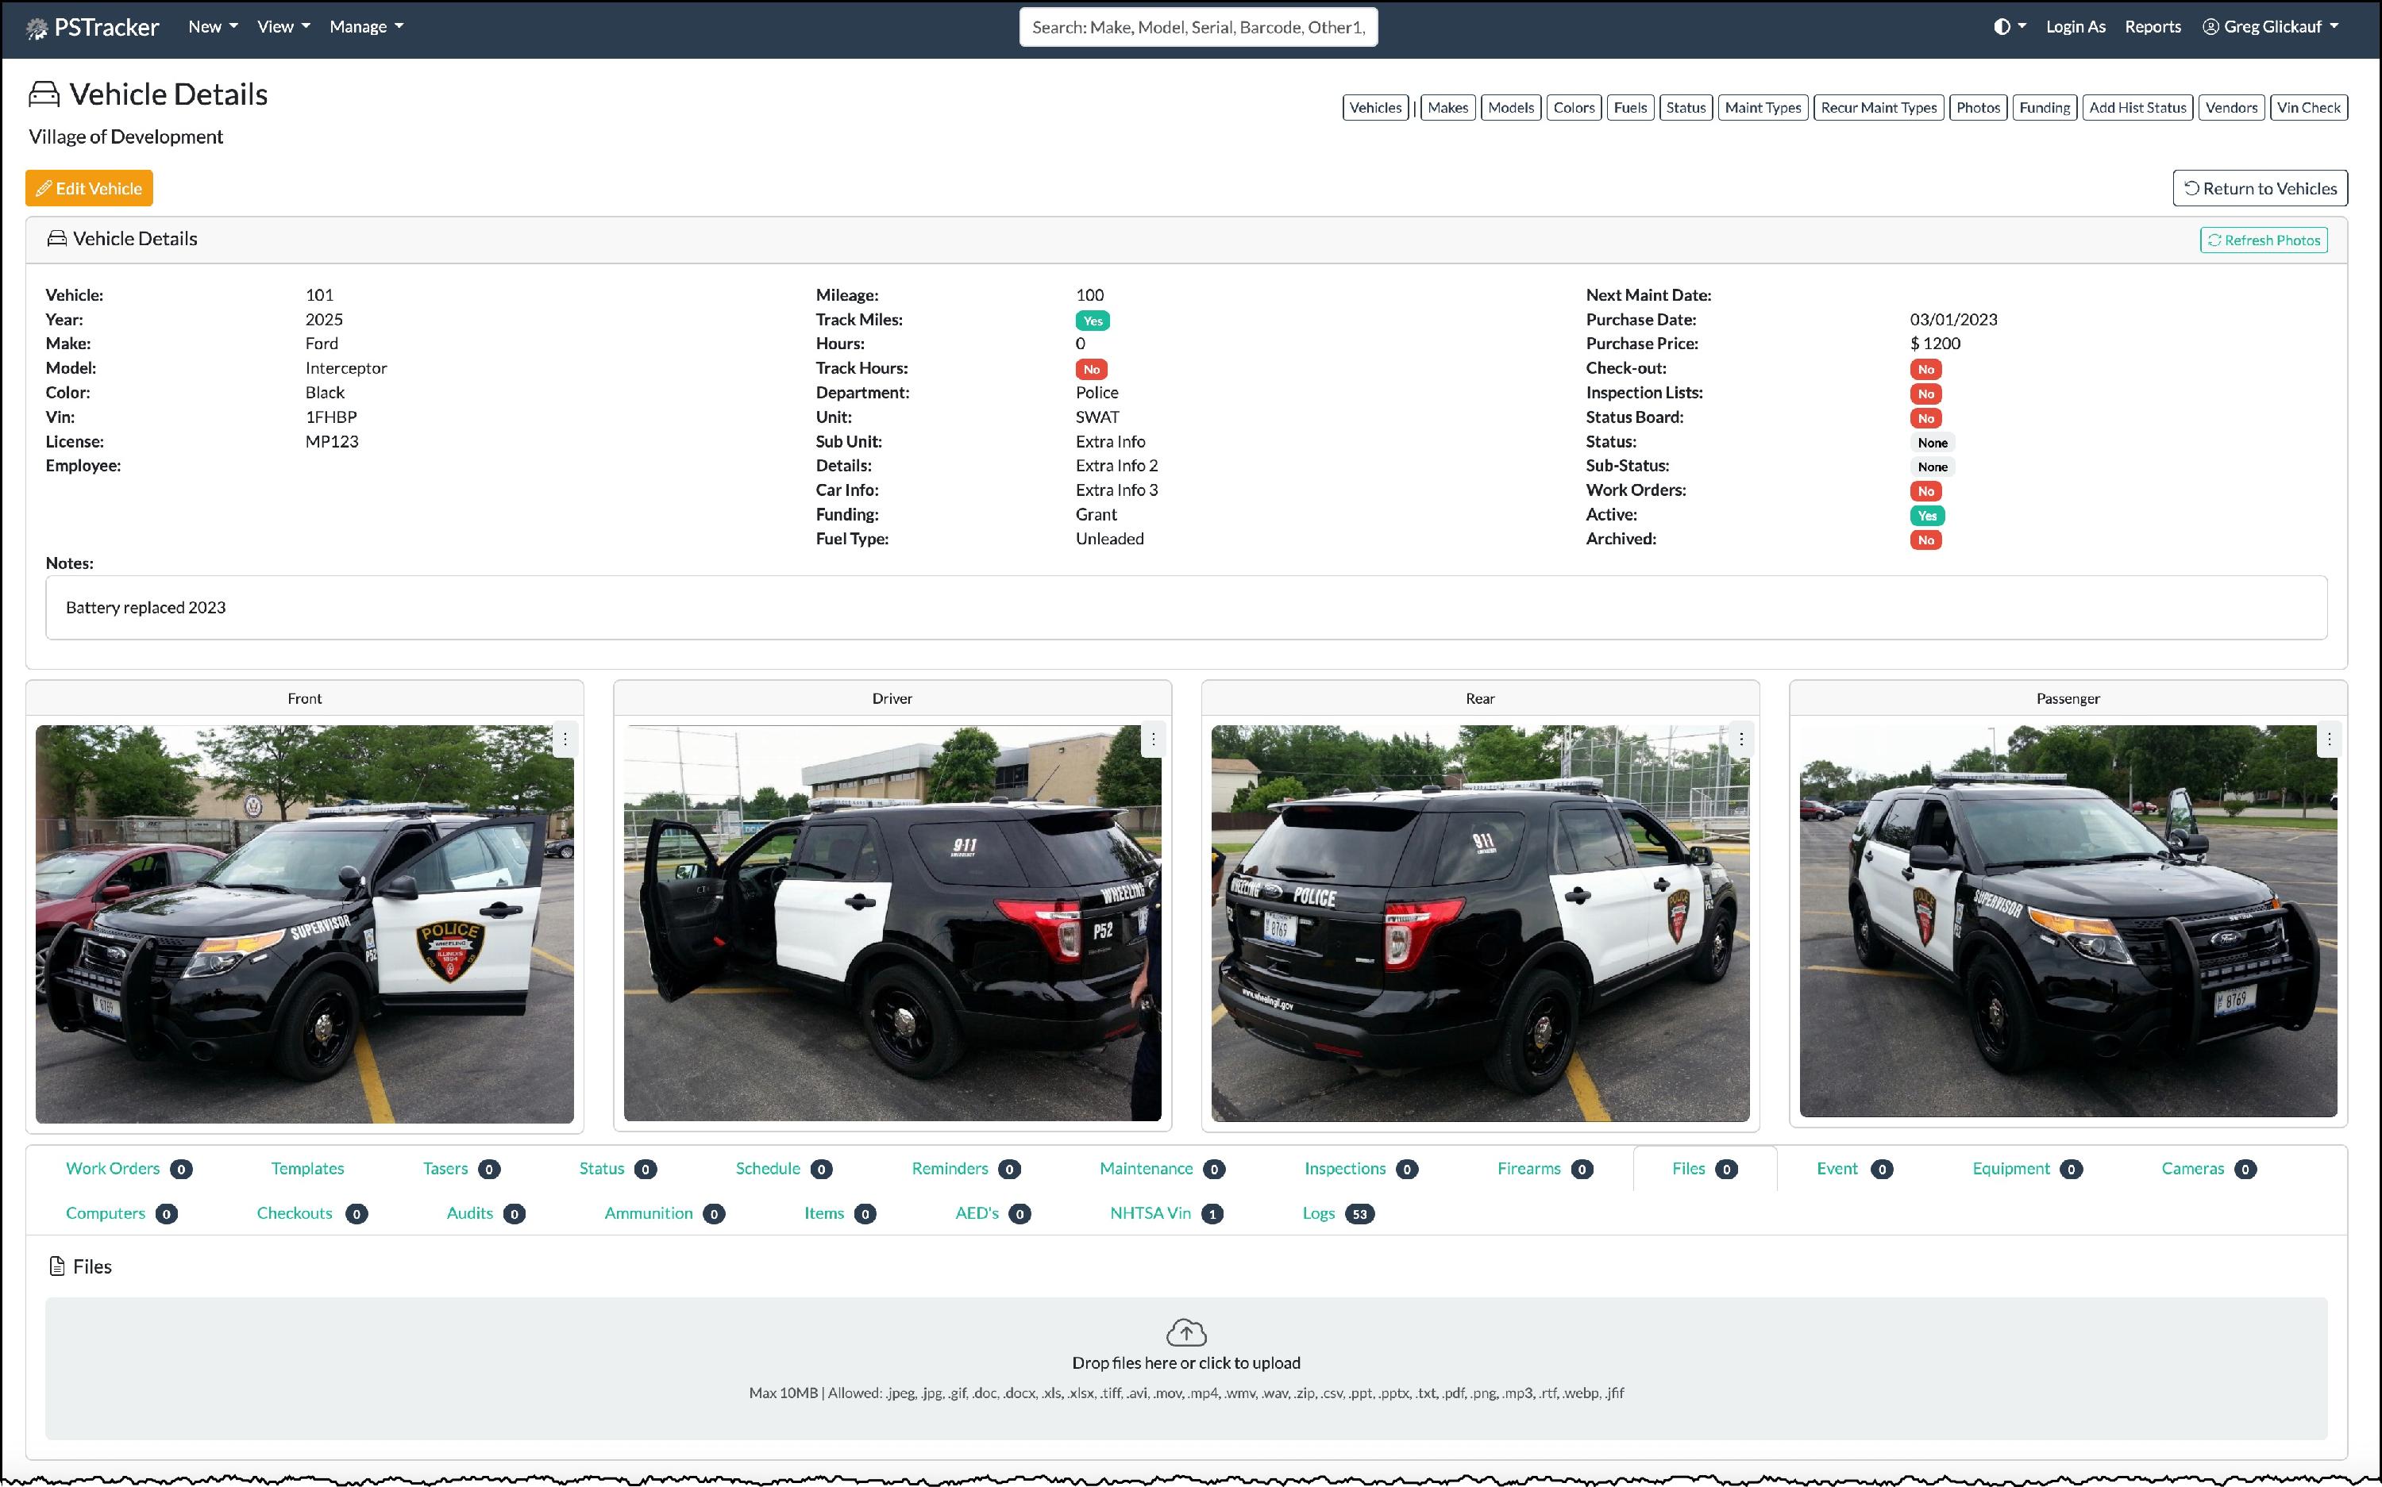Open Passenger photo three-dot menu
The width and height of the screenshot is (2382, 1487).
(x=2328, y=739)
